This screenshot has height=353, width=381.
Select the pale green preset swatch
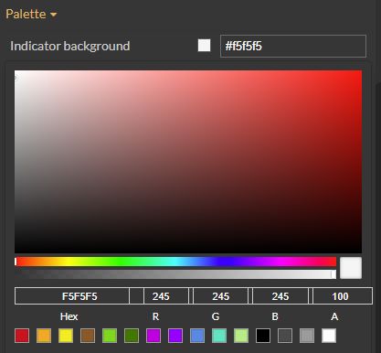point(241,336)
